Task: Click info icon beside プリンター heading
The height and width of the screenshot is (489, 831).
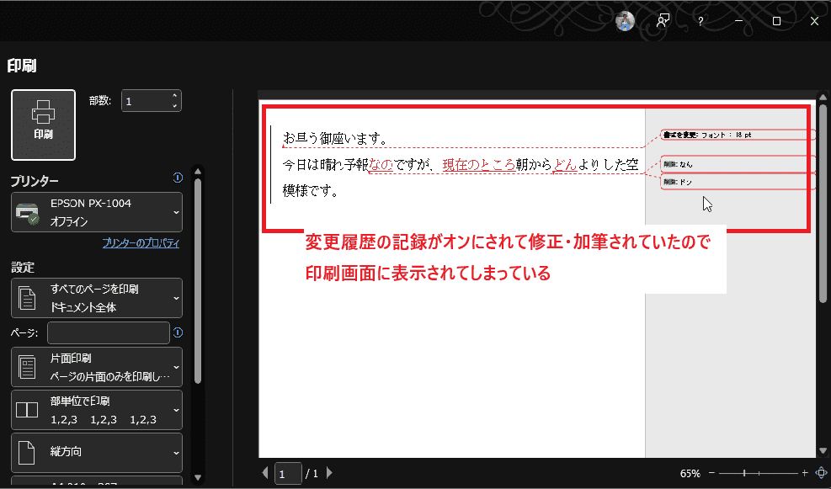Action: pyautogui.click(x=178, y=178)
